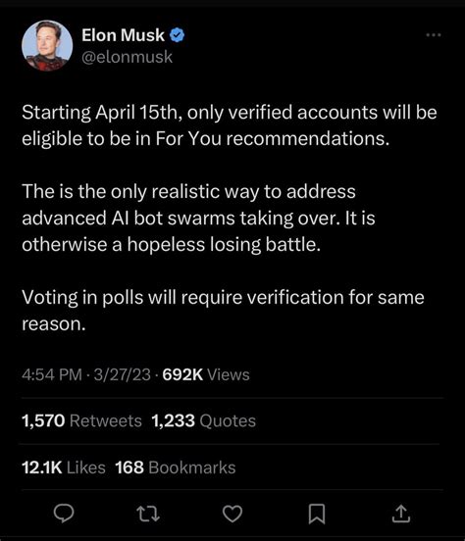Click the 'advanced AI bot swarms' paragraph
This screenshot has height=541, width=465.
click(x=198, y=218)
